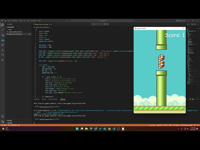Open the Selection menu

(15, 21)
